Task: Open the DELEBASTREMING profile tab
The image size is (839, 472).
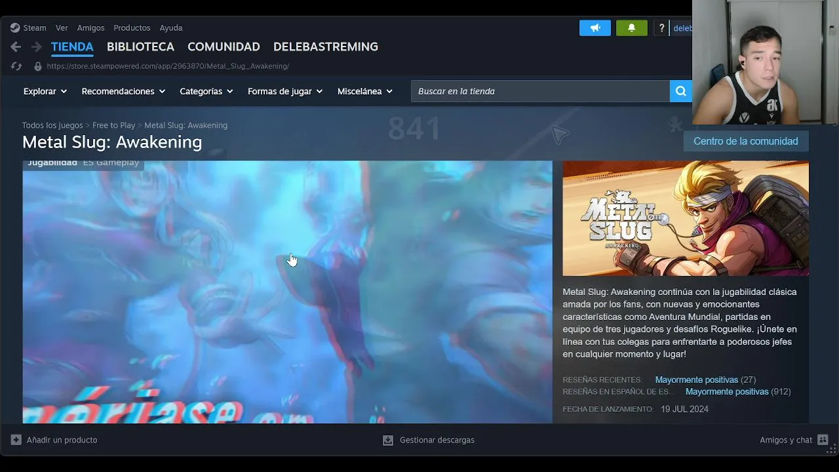Action: [x=326, y=47]
